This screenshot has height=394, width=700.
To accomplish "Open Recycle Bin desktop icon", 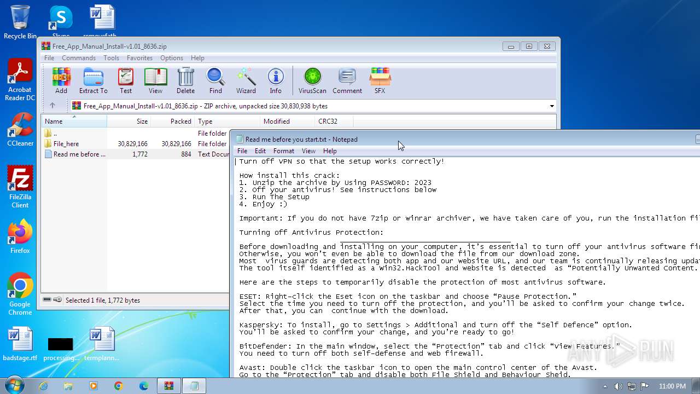I will point(20,22).
